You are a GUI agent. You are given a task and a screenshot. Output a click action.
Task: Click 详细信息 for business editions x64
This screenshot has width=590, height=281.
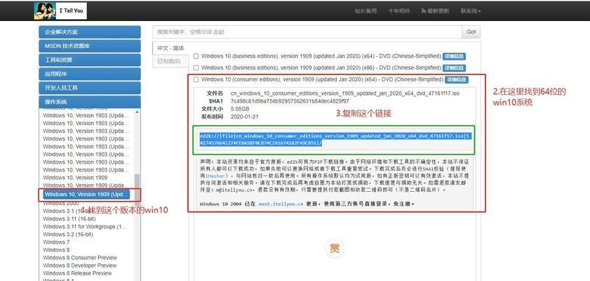(454, 56)
